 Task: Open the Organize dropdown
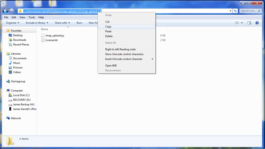[x=13, y=23]
